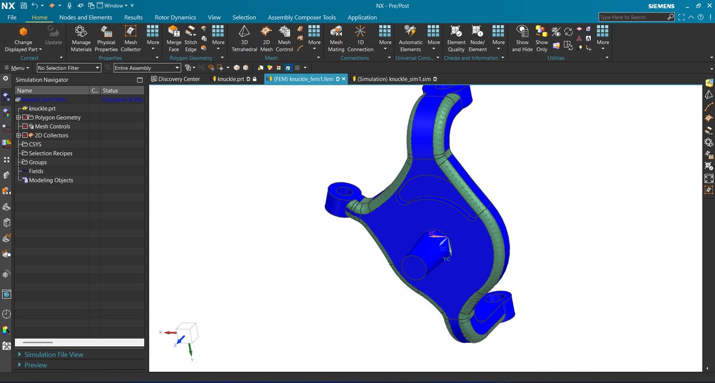Open the Discovery Center tab
Screen dimensions: 715x383
click(x=175, y=79)
